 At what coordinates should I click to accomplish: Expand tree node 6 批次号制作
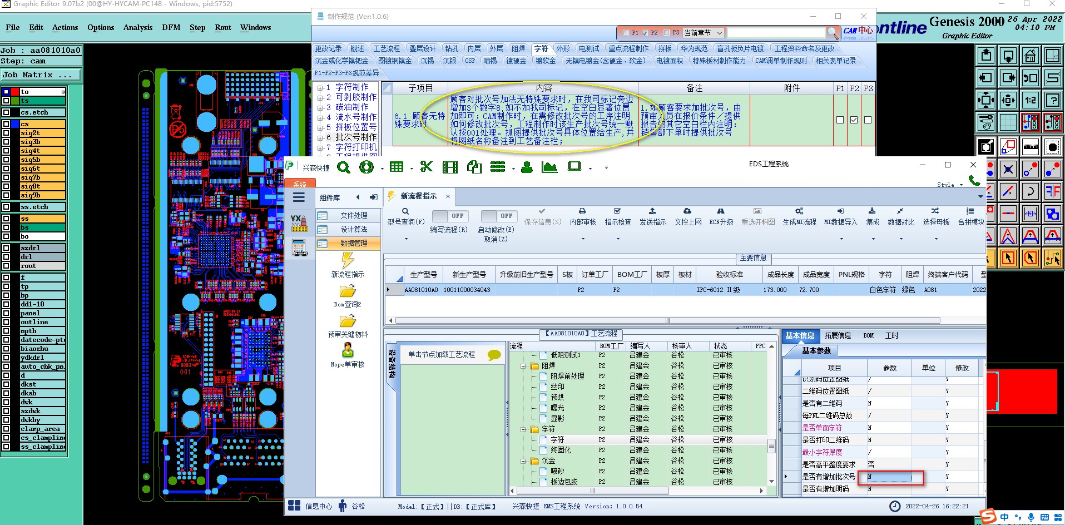coord(320,138)
